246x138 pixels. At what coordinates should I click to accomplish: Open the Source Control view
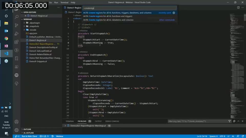coord(16,25)
